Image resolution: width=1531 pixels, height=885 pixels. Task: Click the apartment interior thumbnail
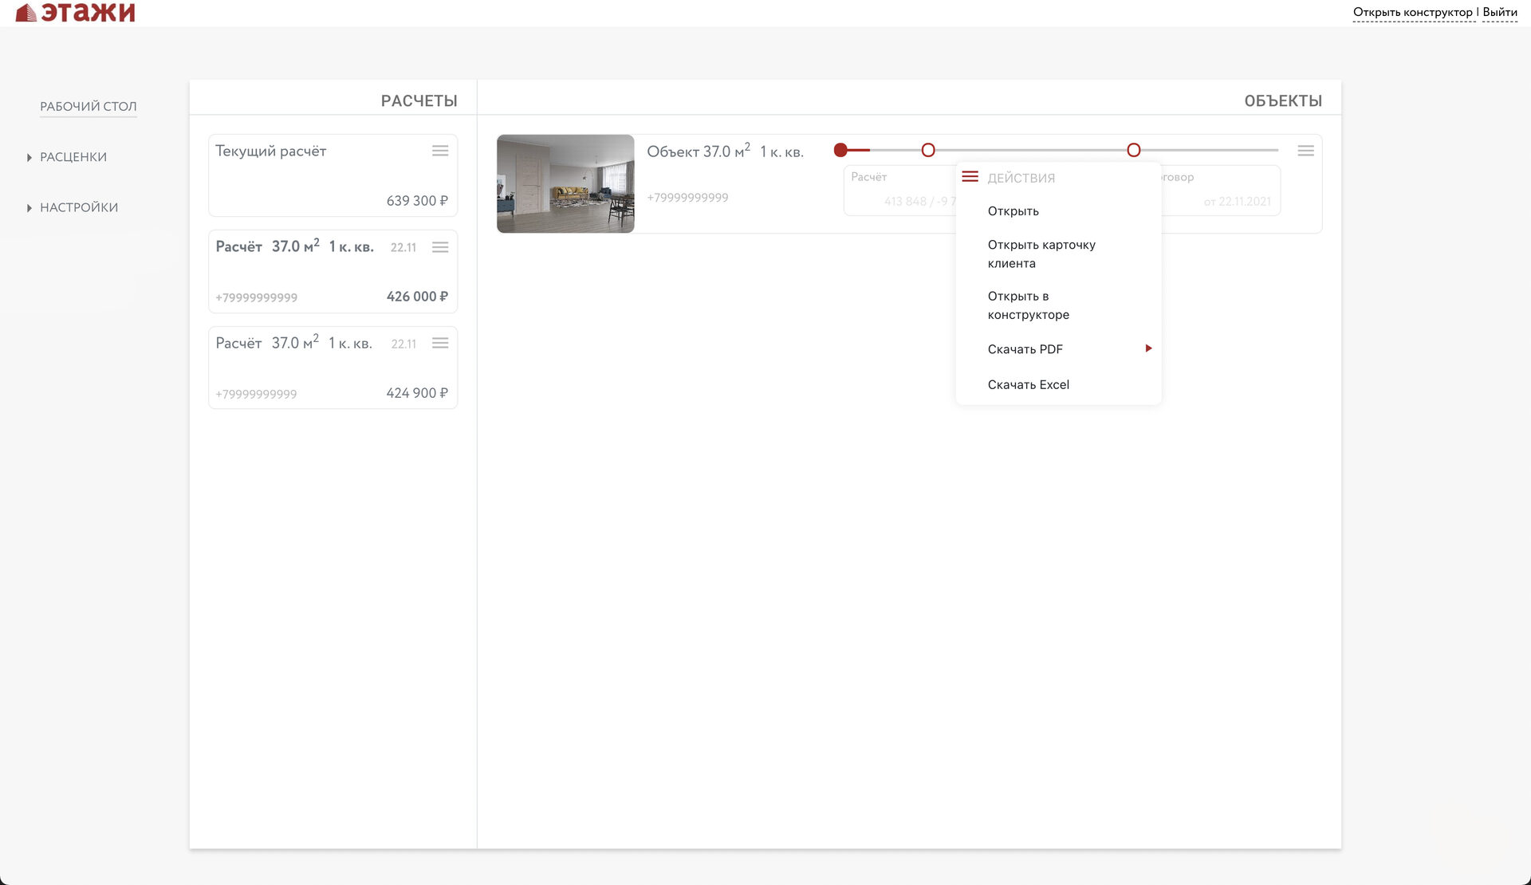pos(565,183)
